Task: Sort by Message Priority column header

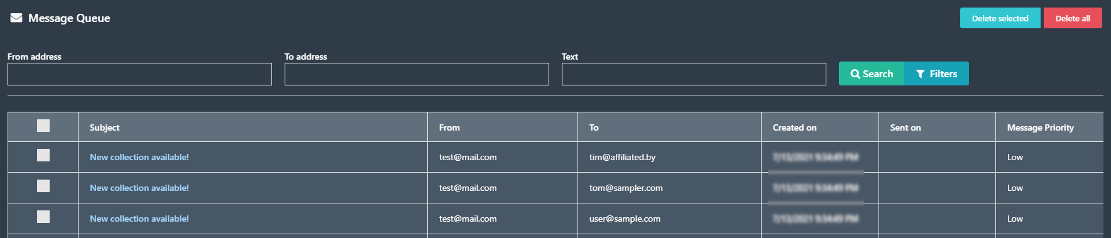Action: point(1040,127)
